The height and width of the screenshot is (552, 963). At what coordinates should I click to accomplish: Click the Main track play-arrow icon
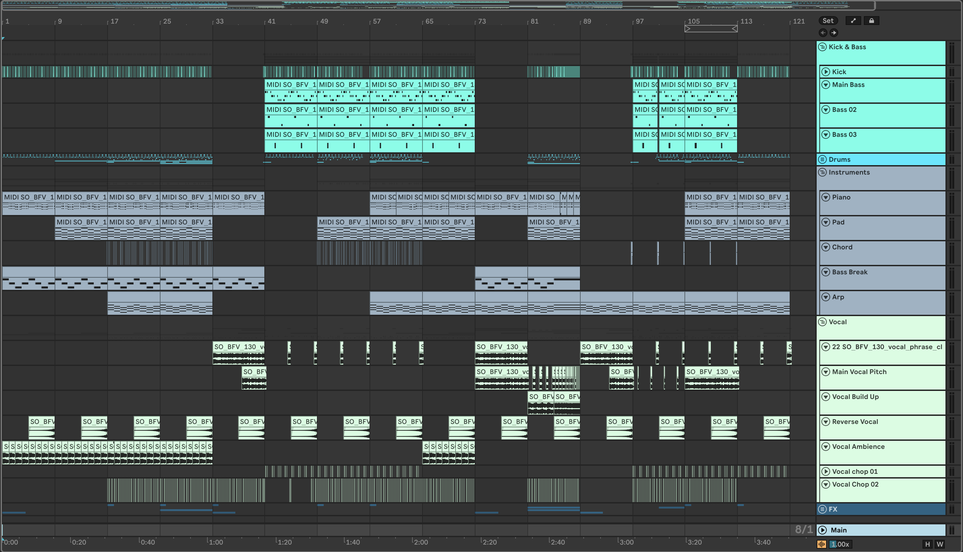pyautogui.click(x=822, y=530)
